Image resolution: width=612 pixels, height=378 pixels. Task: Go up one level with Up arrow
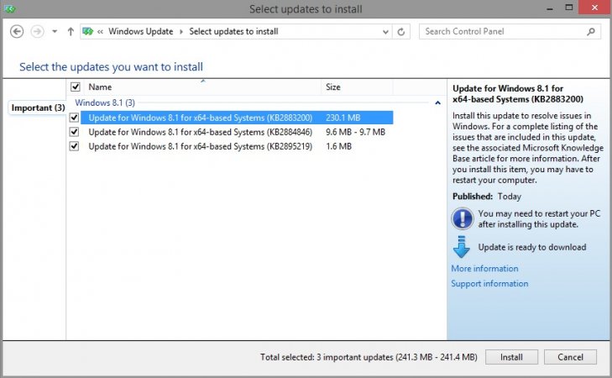click(71, 31)
